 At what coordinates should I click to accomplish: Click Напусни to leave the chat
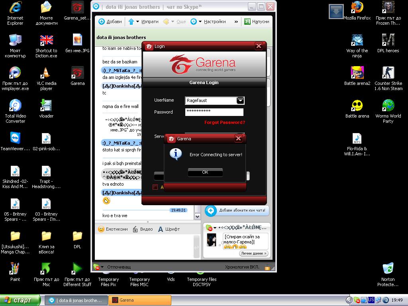click(257, 22)
